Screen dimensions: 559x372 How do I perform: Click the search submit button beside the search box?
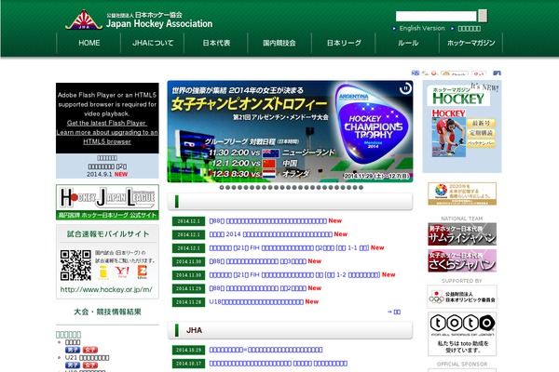(483, 16)
